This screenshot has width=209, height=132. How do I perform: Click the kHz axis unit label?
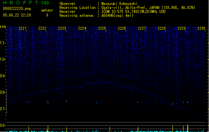coord(3,27)
